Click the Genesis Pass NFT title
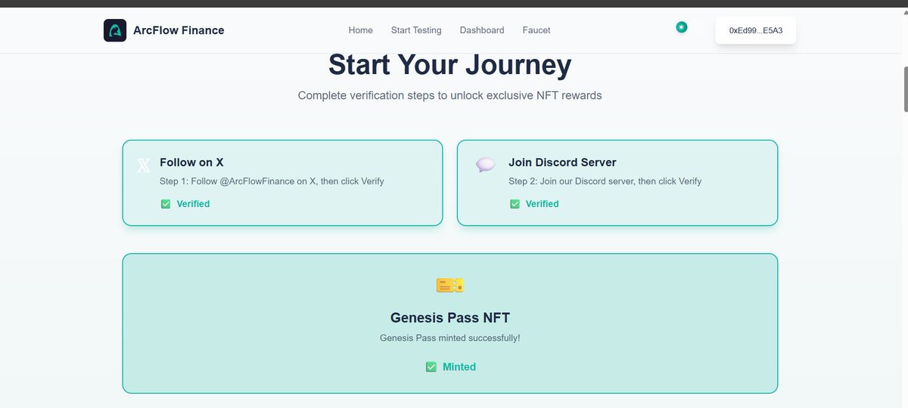The width and height of the screenshot is (908, 408). click(x=449, y=318)
